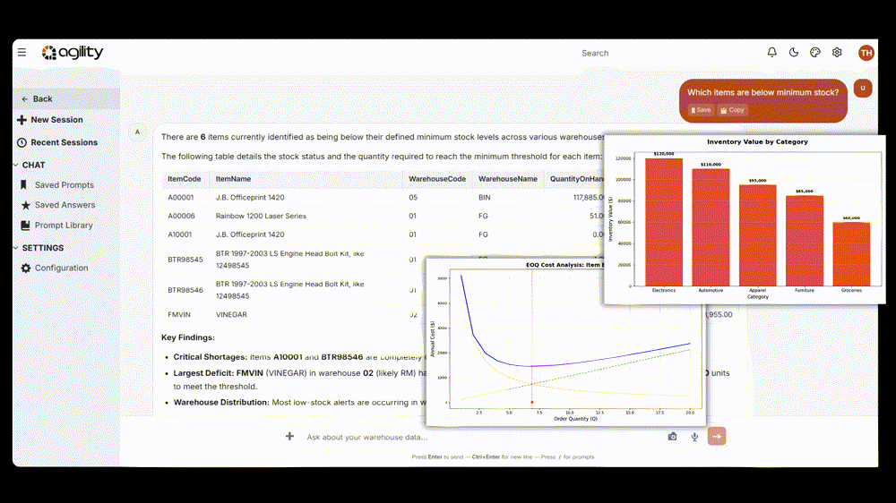Image resolution: width=896 pixels, height=503 pixels.
Task: Collapse the SETTINGS section
Action: (39, 248)
